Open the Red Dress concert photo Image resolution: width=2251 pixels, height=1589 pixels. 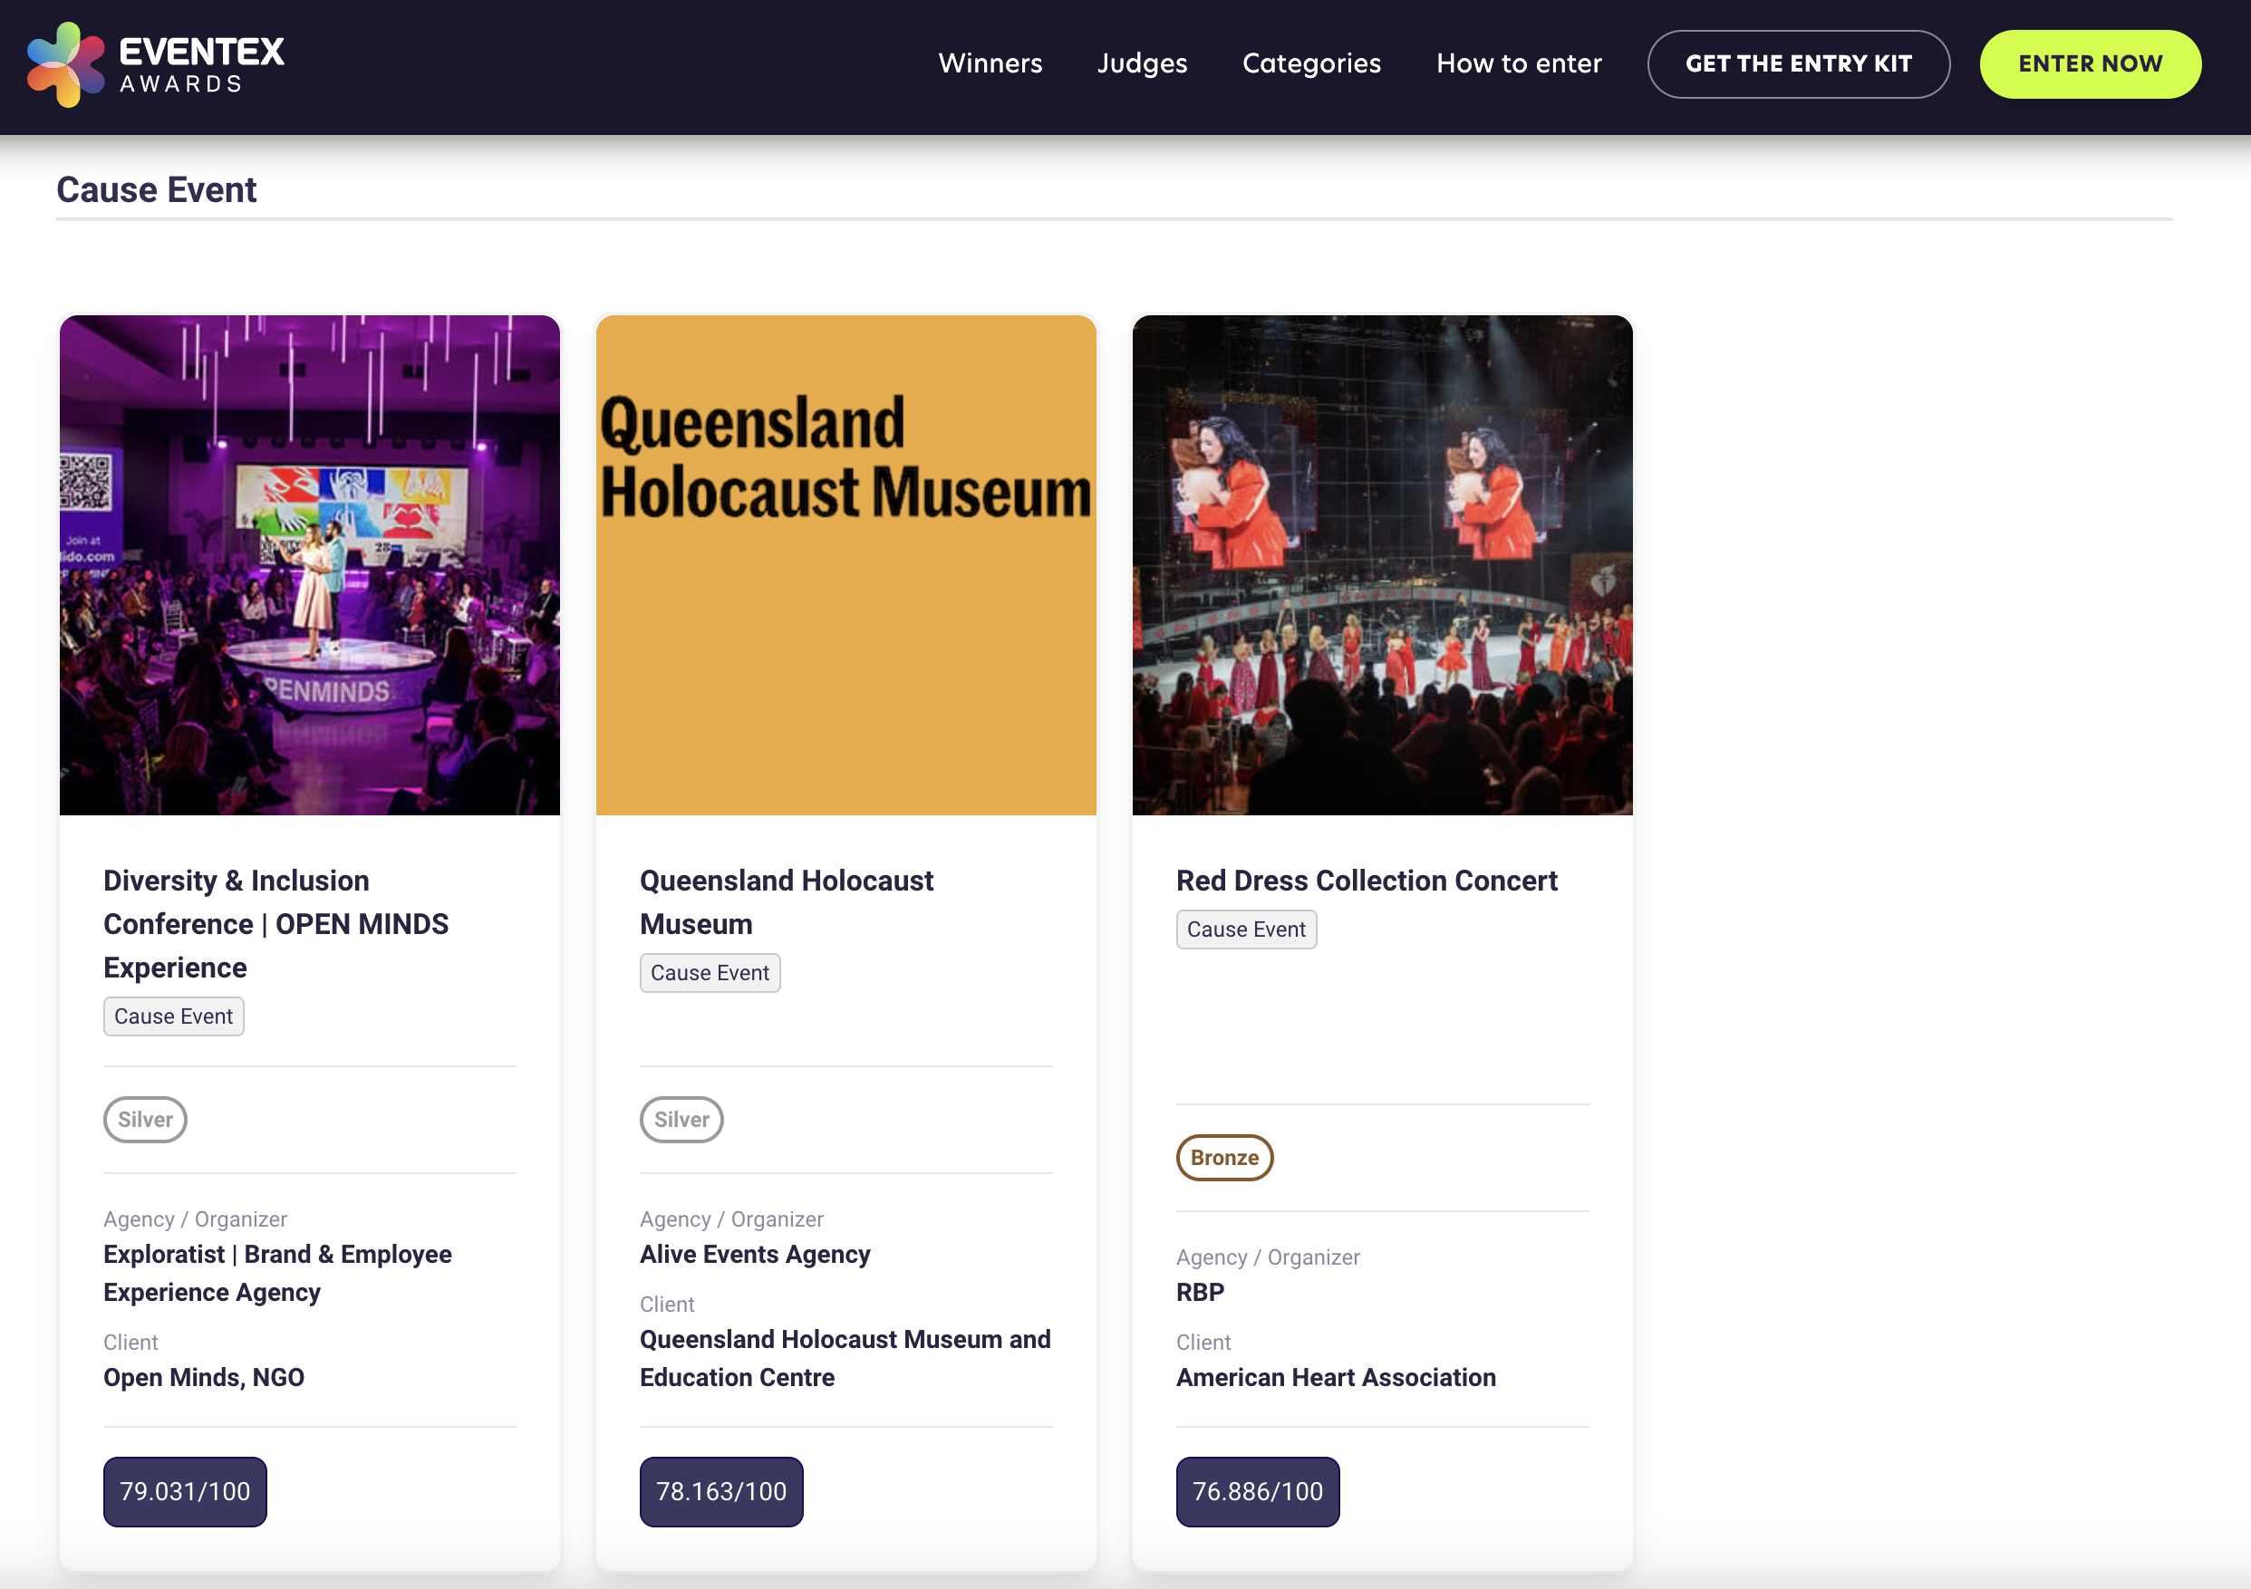(x=1381, y=564)
